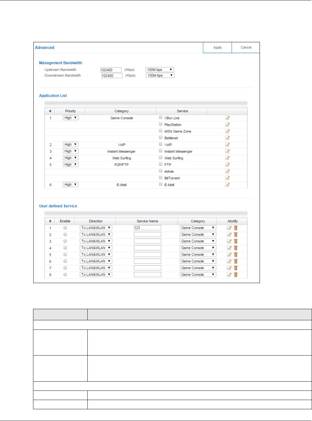
Task: Click edit icon for MSN Game Zone
Action: (228, 131)
